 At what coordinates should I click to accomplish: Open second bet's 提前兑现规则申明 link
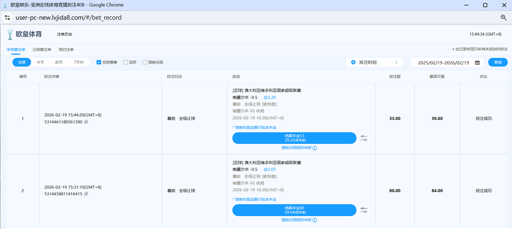point(296,220)
